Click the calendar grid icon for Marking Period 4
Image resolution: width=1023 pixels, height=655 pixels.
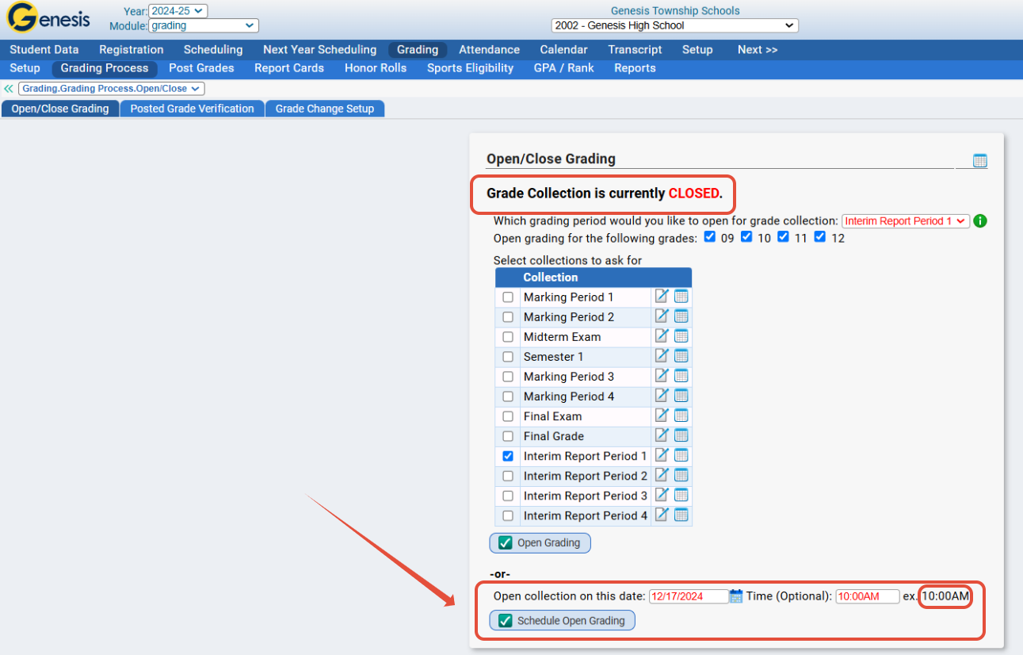click(681, 396)
